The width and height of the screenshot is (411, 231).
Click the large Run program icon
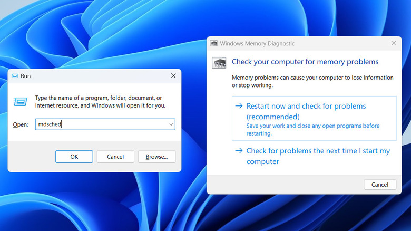click(21, 102)
